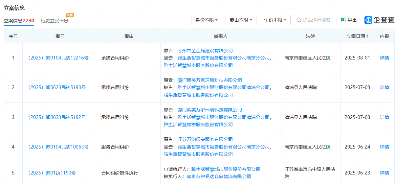Switch to the 历史立案信息 tab
The width and height of the screenshot is (396, 185).
coord(55,21)
